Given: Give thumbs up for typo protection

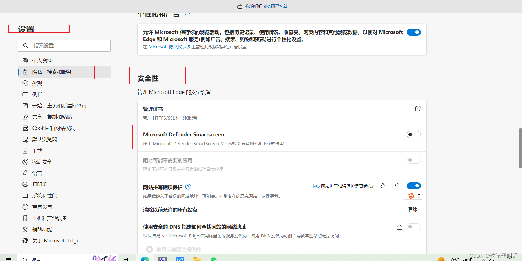Looking at the screenshot, I should (382, 186).
